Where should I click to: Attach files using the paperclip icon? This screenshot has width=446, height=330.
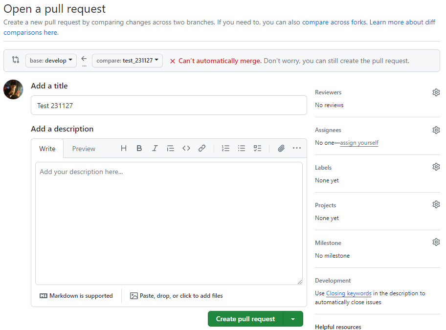(x=281, y=148)
